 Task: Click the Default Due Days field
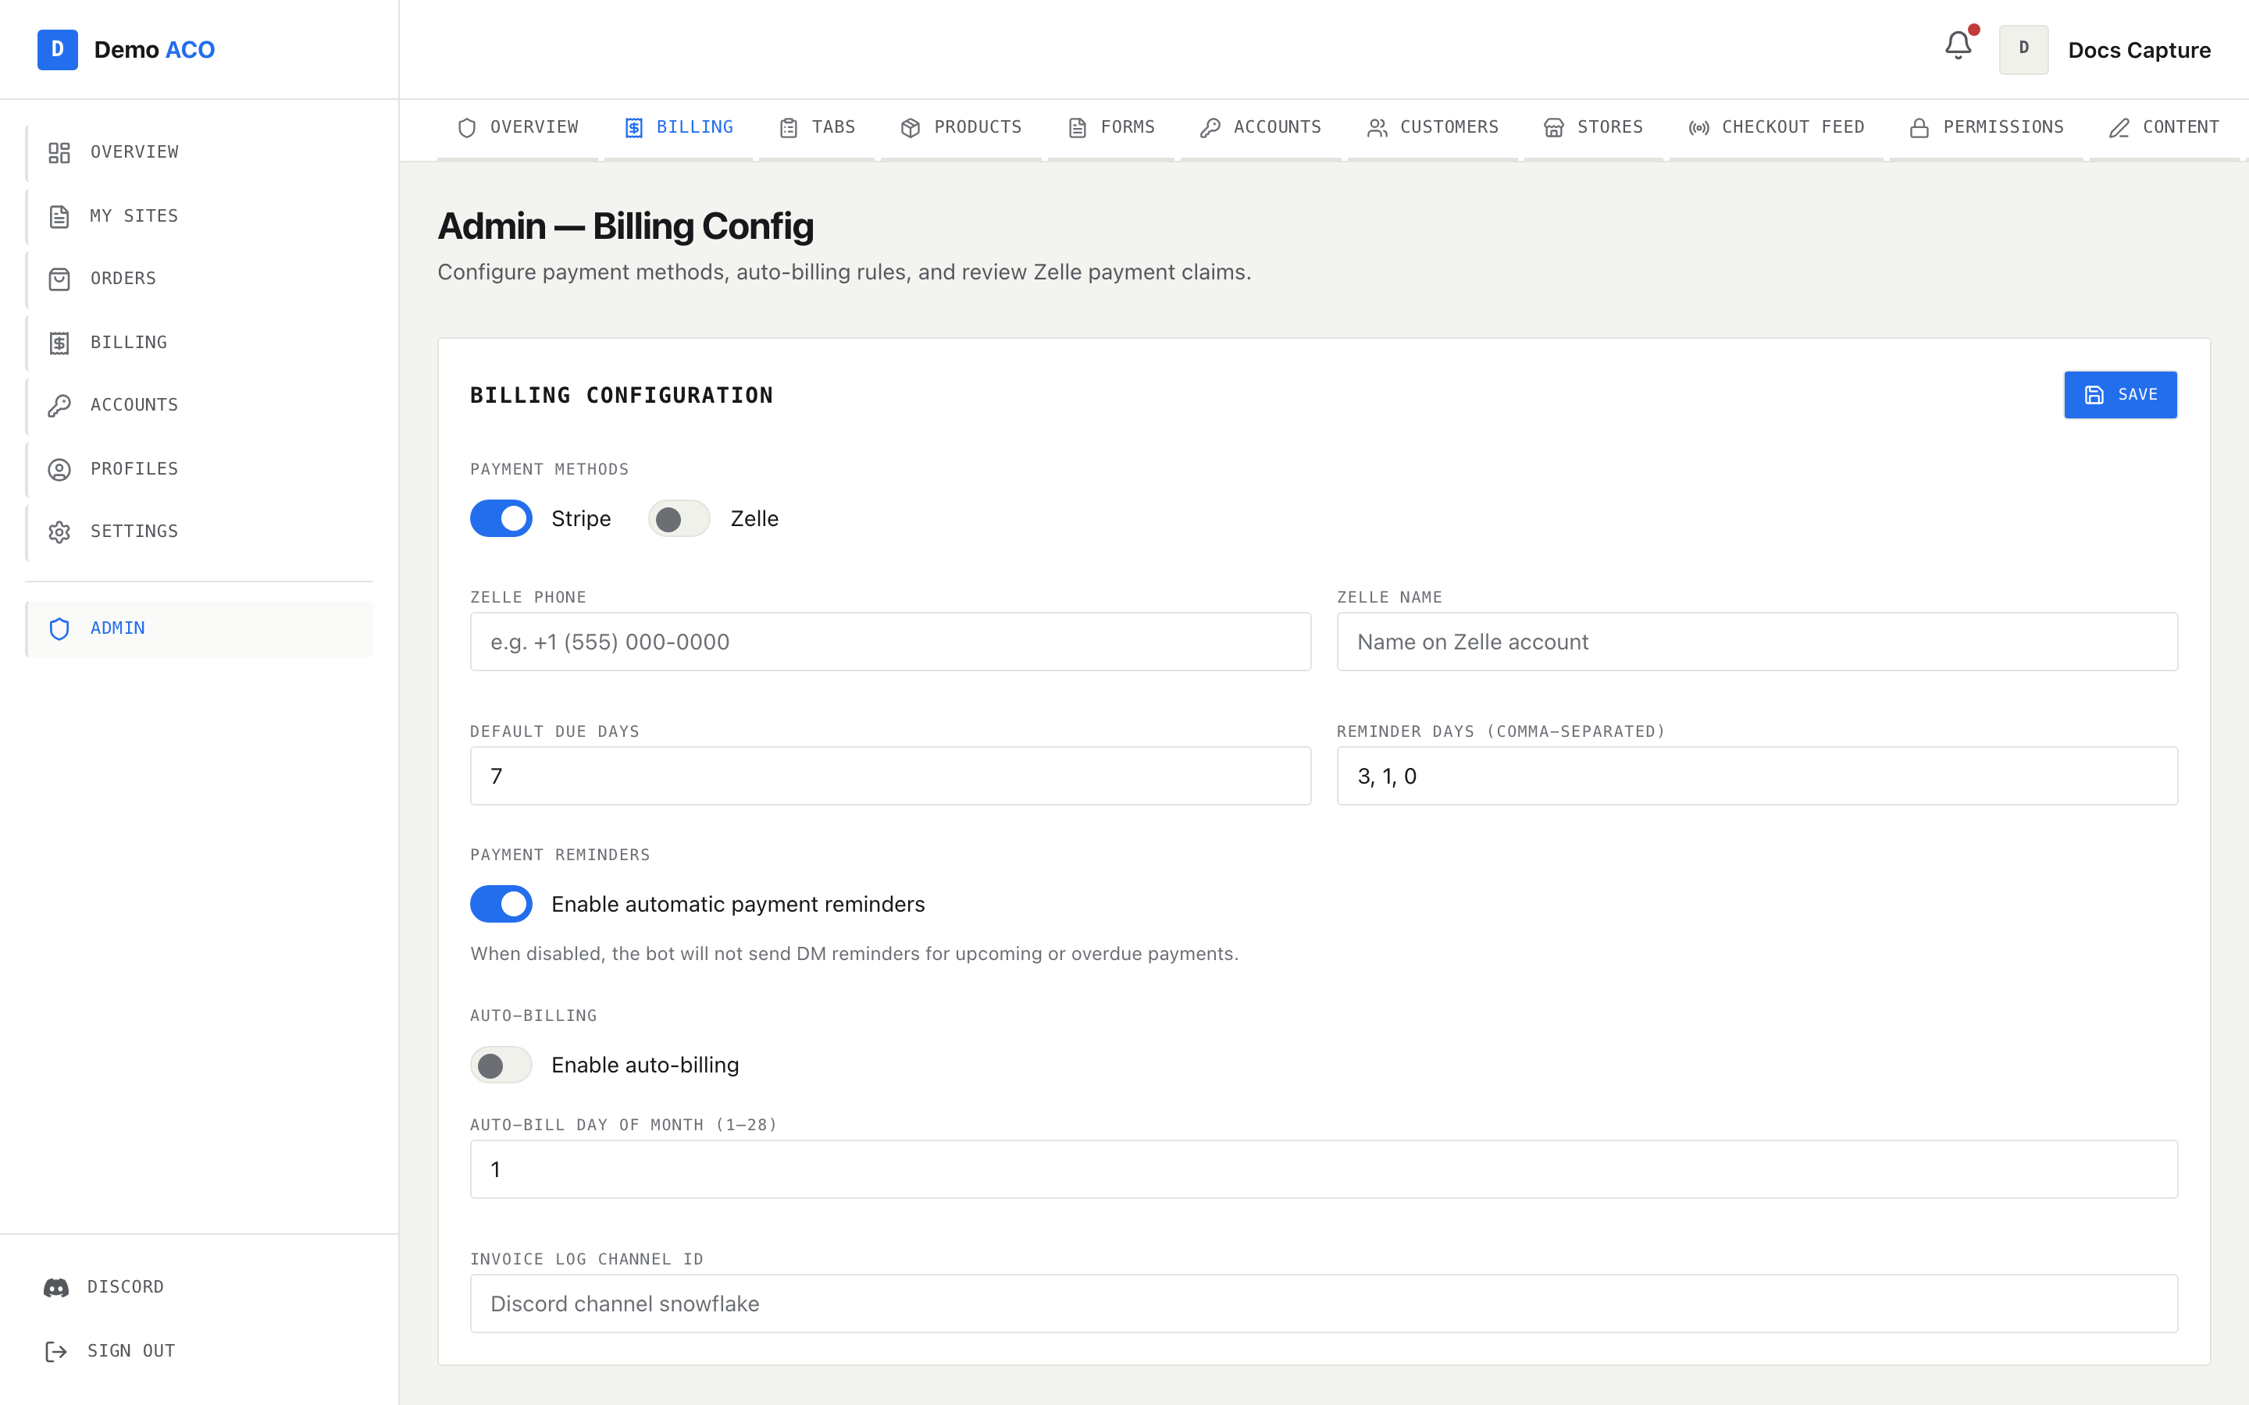890,776
